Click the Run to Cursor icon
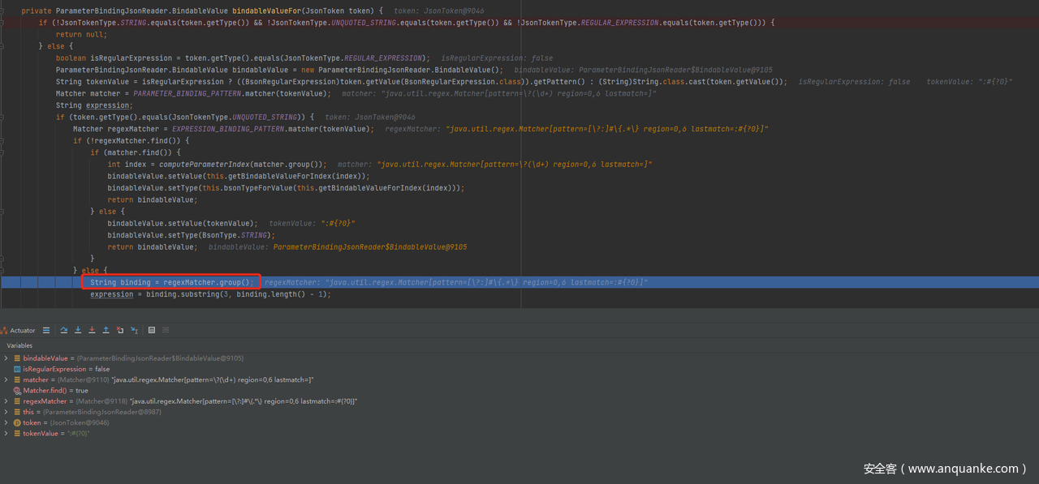The height and width of the screenshot is (484, 1039). point(134,330)
